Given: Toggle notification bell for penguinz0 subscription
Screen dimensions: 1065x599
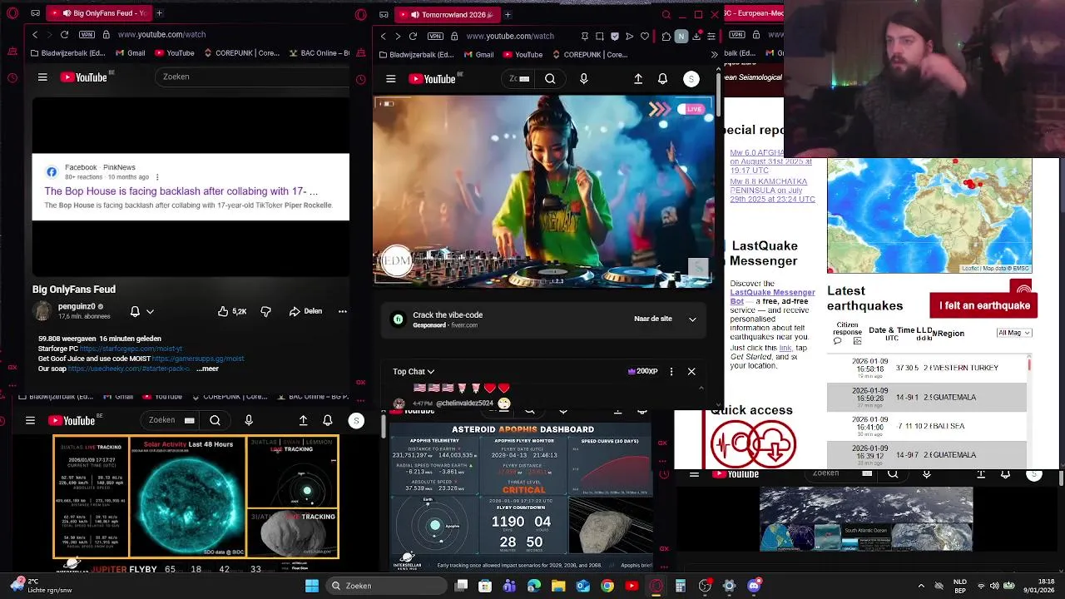Looking at the screenshot, I should [x=135, y=311].
